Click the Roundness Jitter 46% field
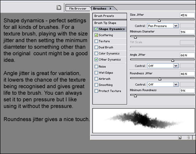 (x=187, y=74)
